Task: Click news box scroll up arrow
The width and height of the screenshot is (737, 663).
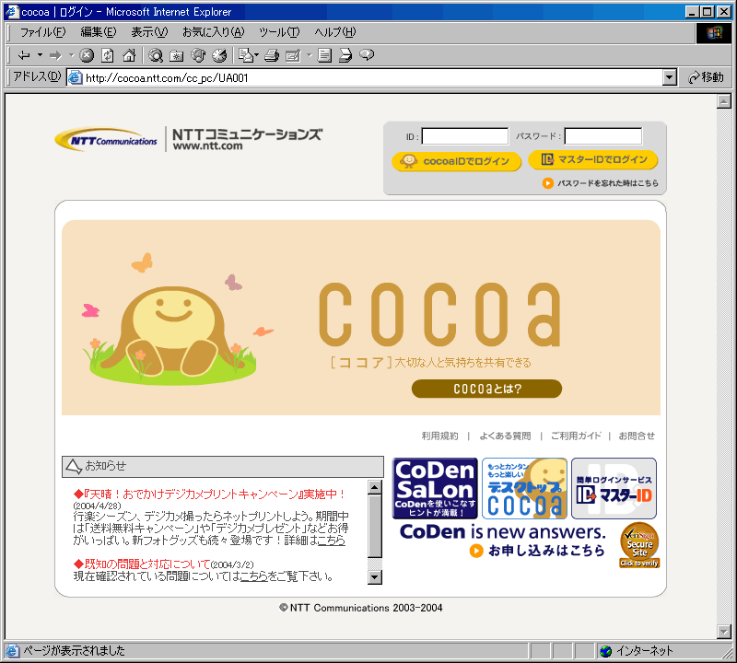Action: pos(375,487)
